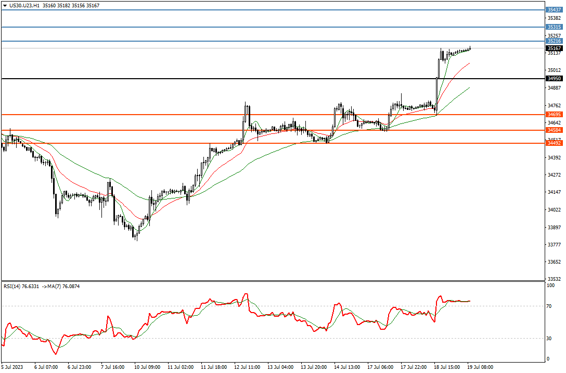
Task: Click the 35012 price scale value
Action: (554, 70)
